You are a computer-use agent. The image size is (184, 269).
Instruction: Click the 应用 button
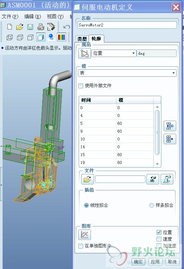click(155, 262)
